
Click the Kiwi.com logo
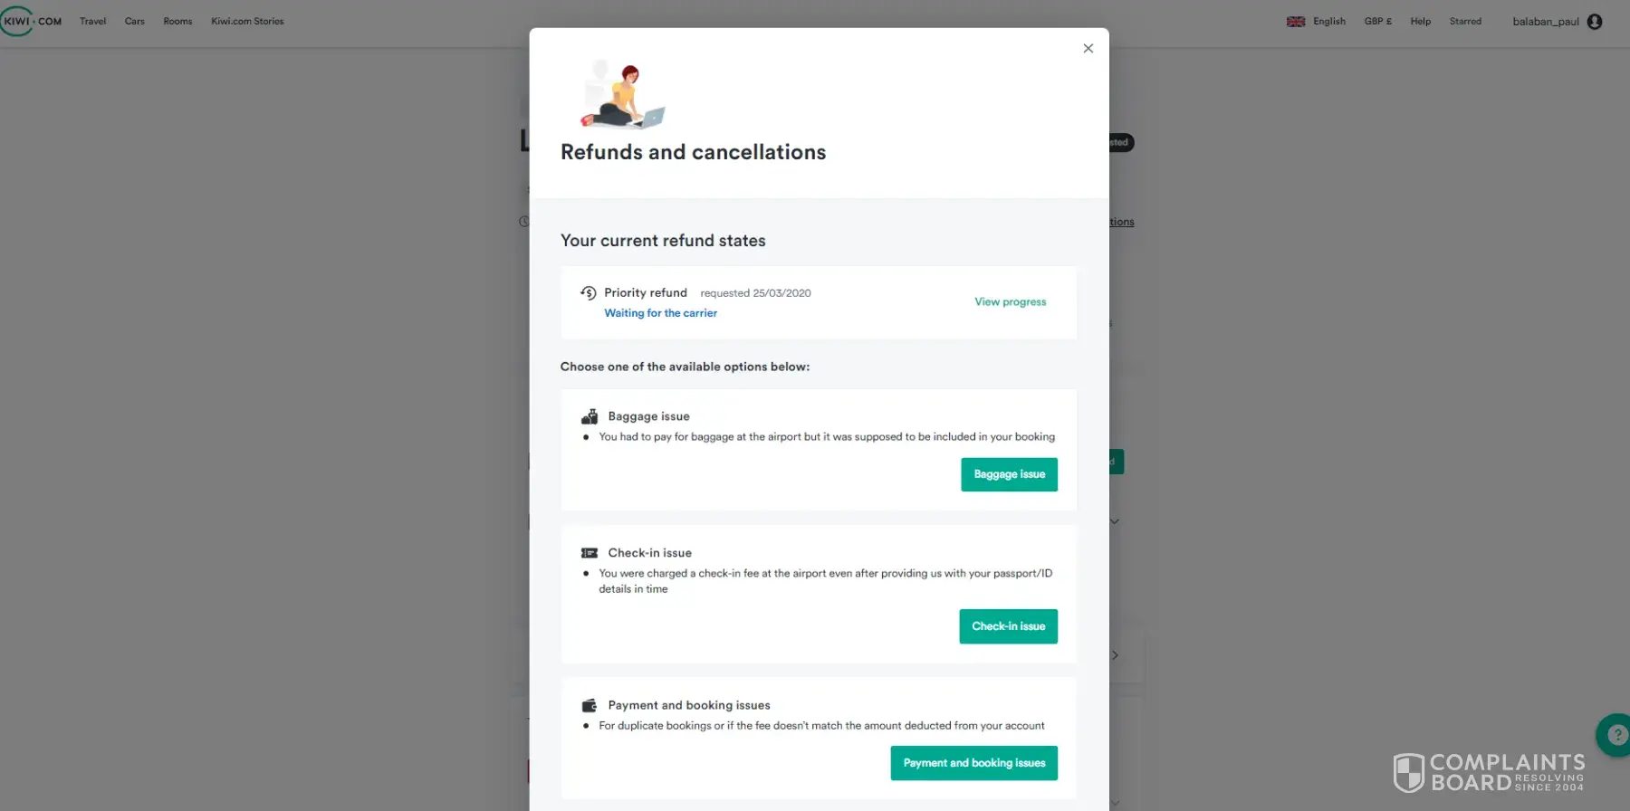[32, 21]
